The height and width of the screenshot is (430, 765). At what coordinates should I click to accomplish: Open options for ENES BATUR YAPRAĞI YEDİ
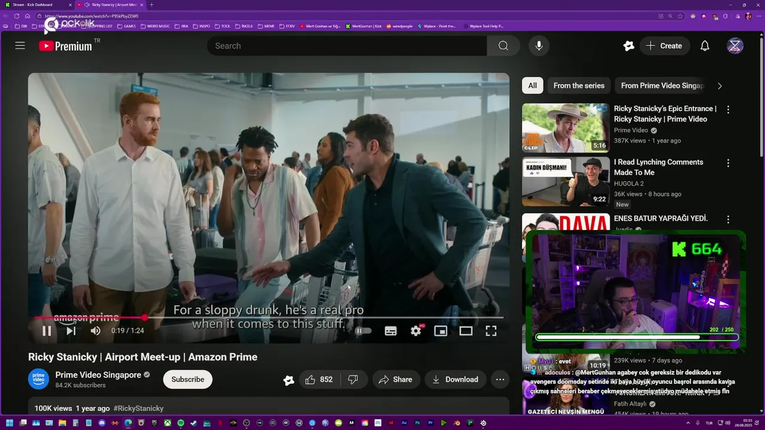[x=728, y=219]
